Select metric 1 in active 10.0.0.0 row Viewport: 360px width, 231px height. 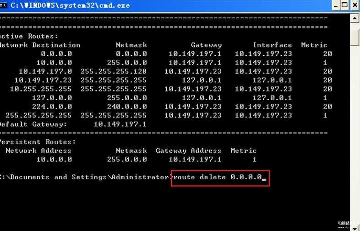[325, 62]
